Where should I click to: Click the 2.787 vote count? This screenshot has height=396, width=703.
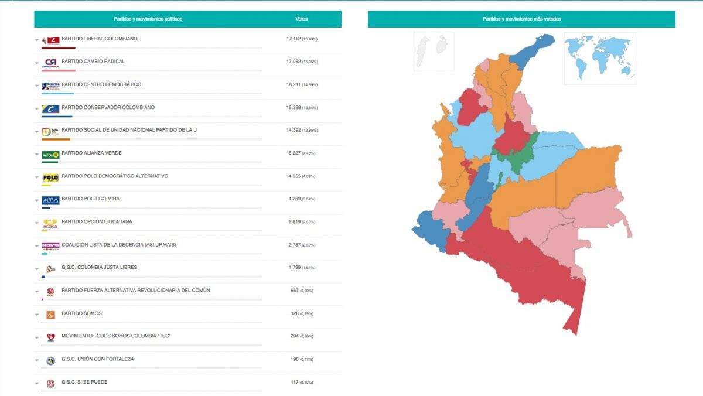(294, 244)
